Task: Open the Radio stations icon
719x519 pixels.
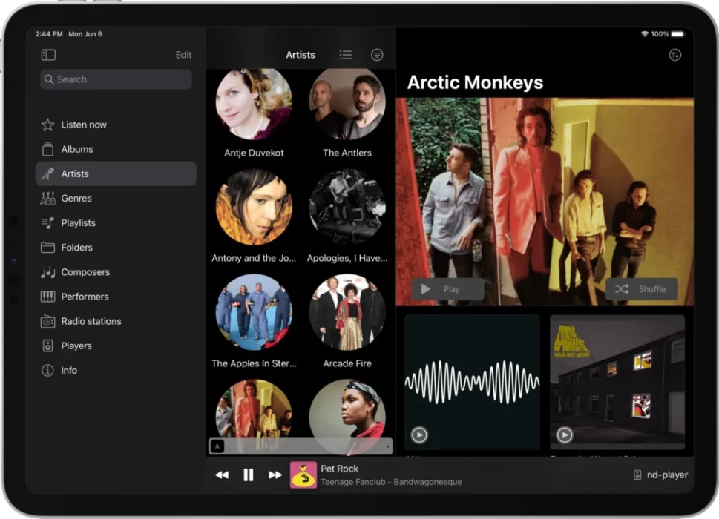Action: pos(47,321)
